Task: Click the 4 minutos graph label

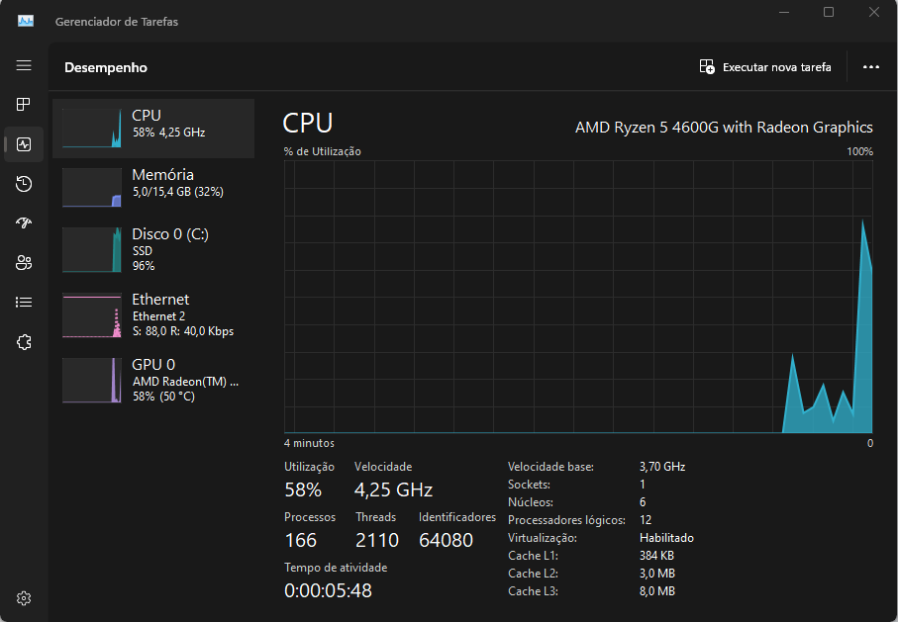Action: pos(309,443)
